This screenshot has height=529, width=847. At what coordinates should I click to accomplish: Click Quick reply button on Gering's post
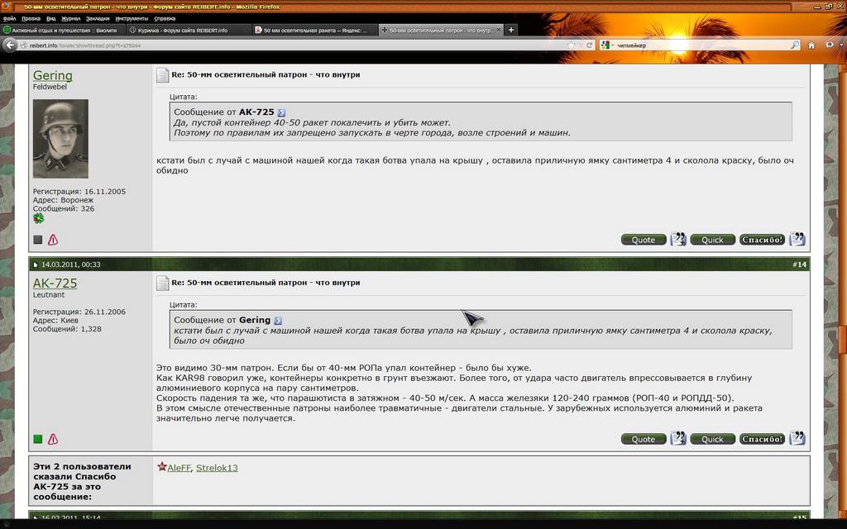712,240
